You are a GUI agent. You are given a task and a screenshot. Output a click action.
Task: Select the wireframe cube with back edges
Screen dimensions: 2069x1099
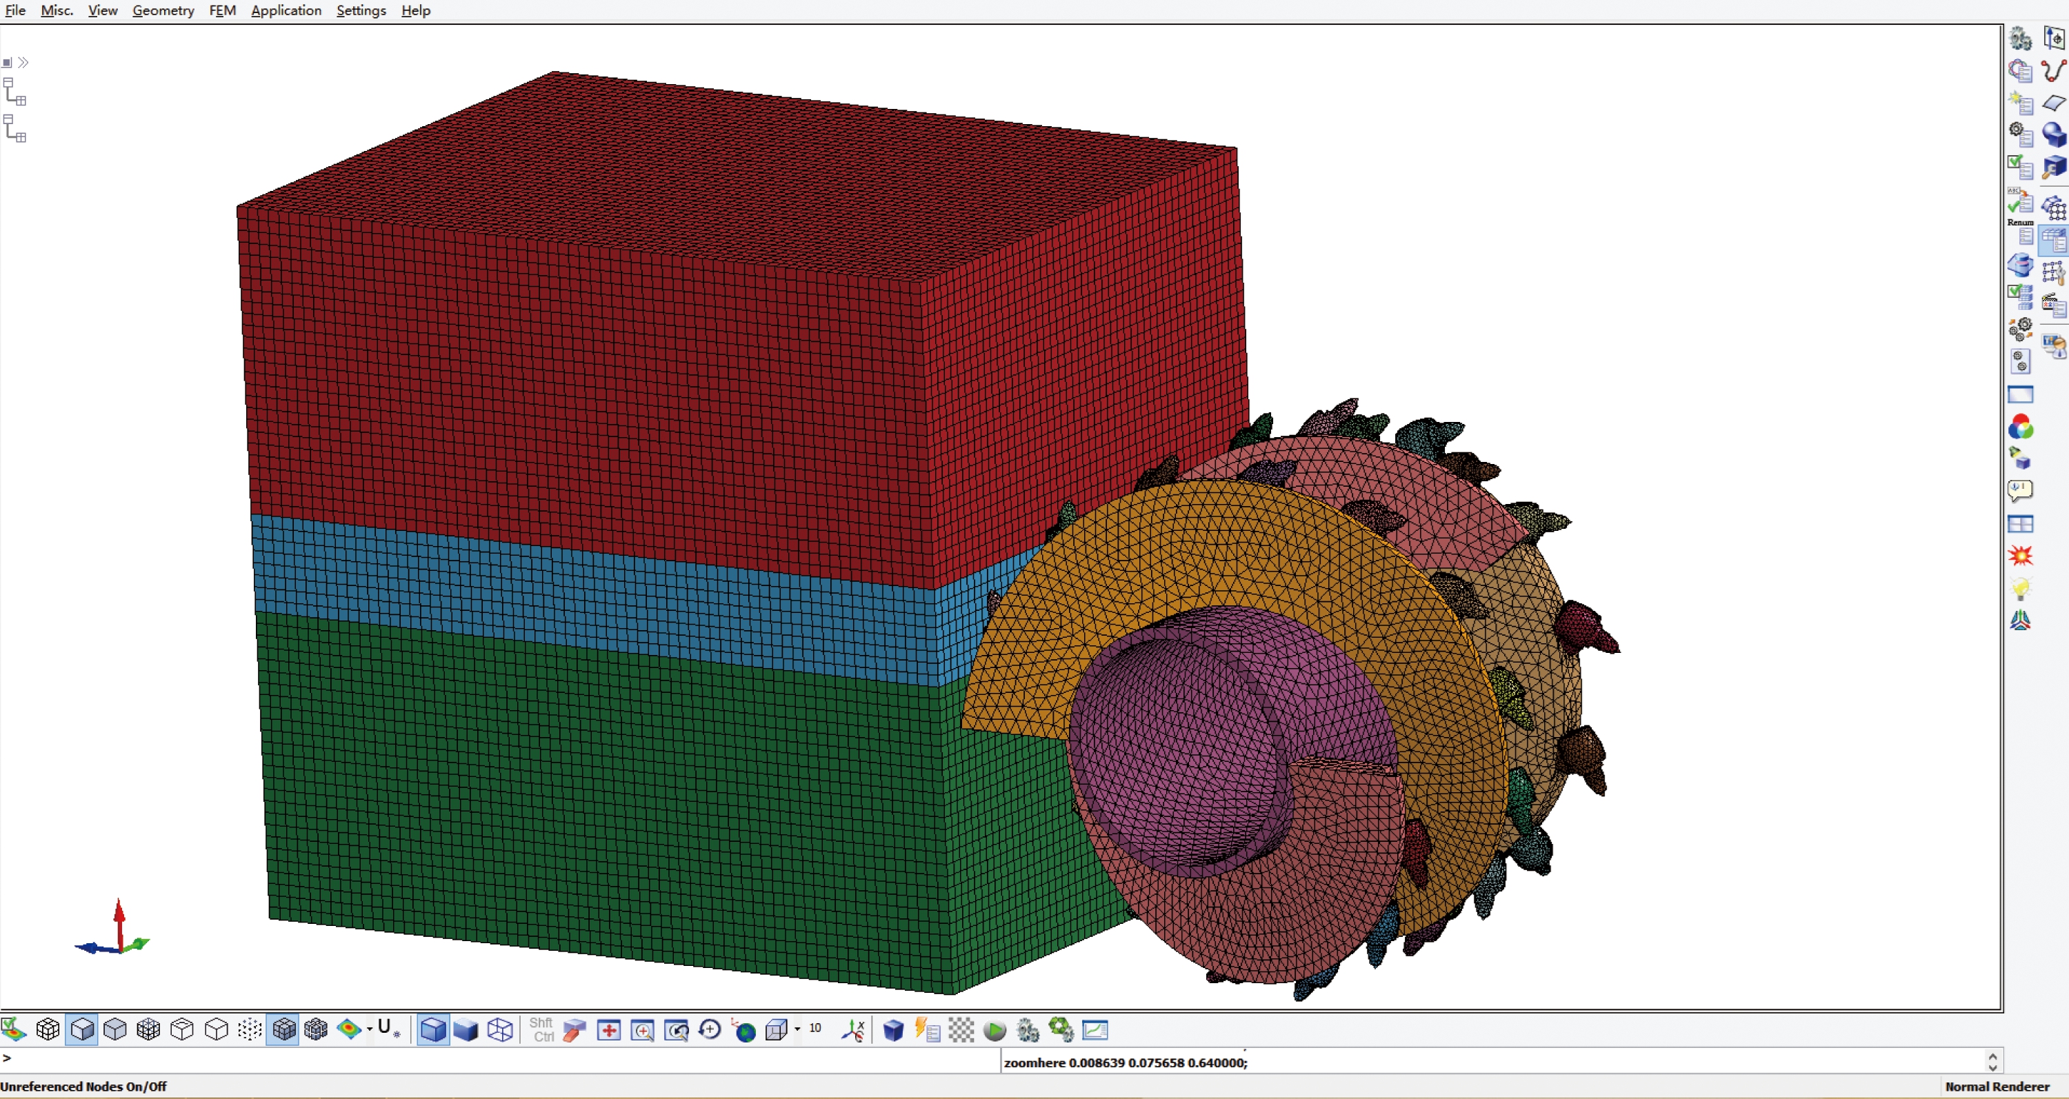click(x=182, y=1029)
